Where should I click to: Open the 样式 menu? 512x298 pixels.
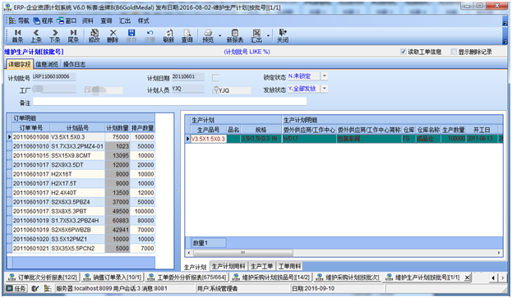pyautogui.click(x=143, y=21)
